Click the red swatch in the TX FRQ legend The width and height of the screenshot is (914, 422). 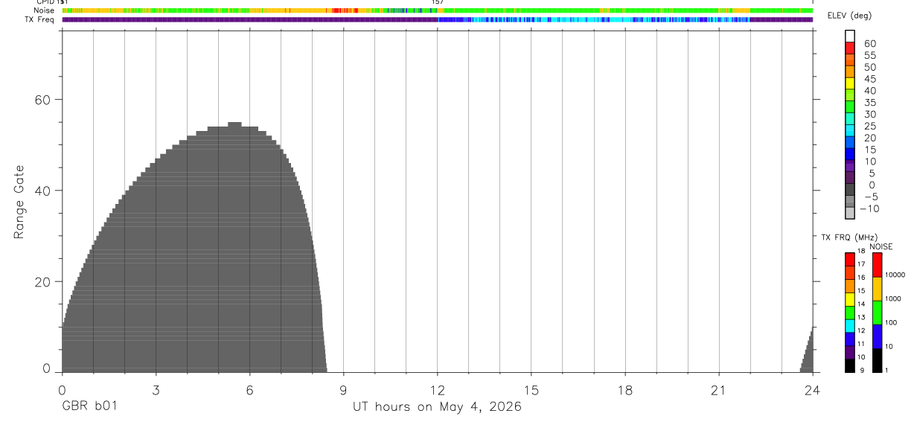coord(849,260)
